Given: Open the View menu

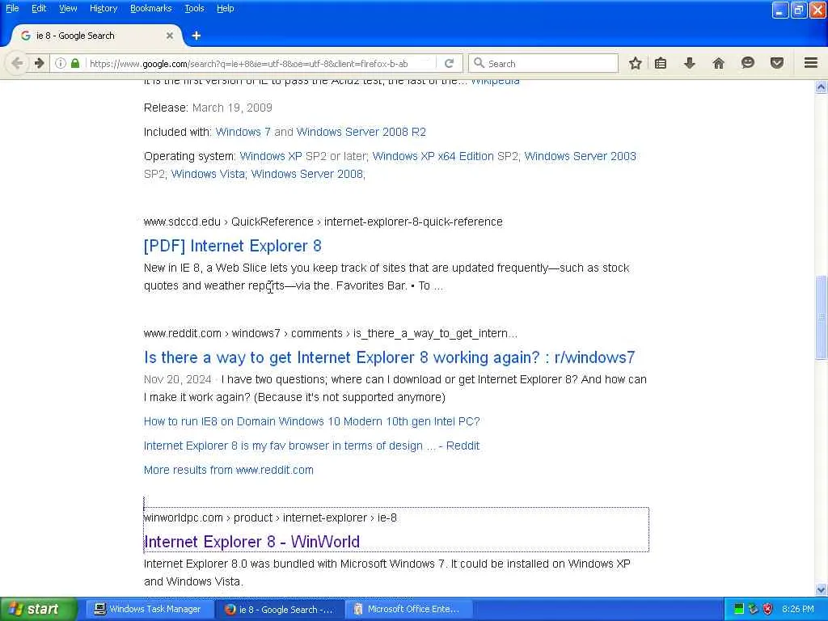Looking at the screenshot, I should (x=68, y=8).
